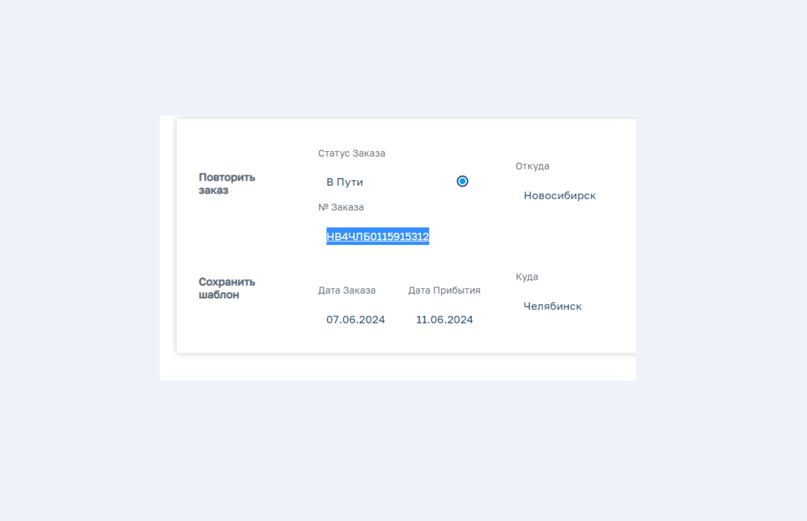Screen dimensions: 807x521
Task: Open order link НВ4ЧЛБ0115915312
Action: pyautogui.click(x=377, y=236)
